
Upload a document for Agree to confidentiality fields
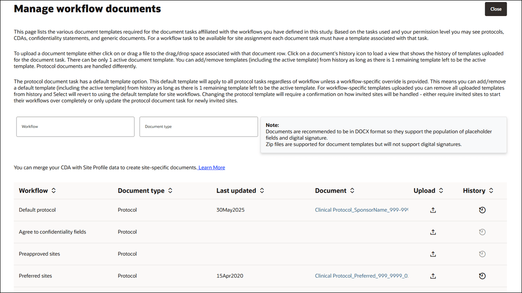433,232
